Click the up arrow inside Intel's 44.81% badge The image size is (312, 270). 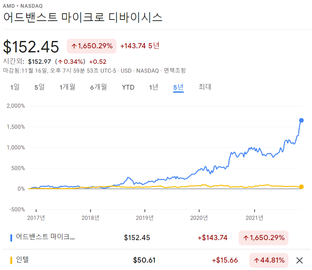(x=257, y=260)
